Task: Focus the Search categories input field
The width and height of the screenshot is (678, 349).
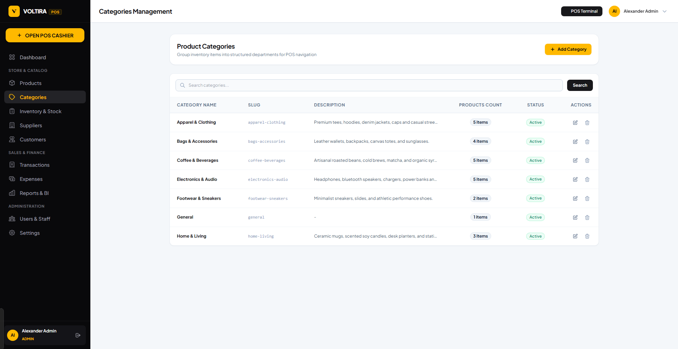Action: (369, 85)
